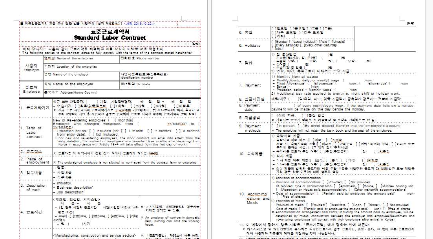Click the '7. 임금' section label
Image resolution: width=433 pixels, height=239 pixels.
[x=245, y=63]
